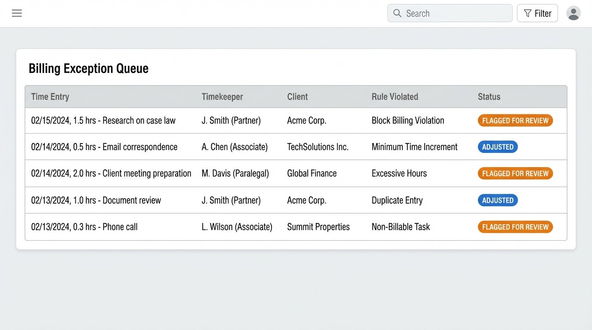Sort by the Timekeeper column header

(x=222, y=97)
